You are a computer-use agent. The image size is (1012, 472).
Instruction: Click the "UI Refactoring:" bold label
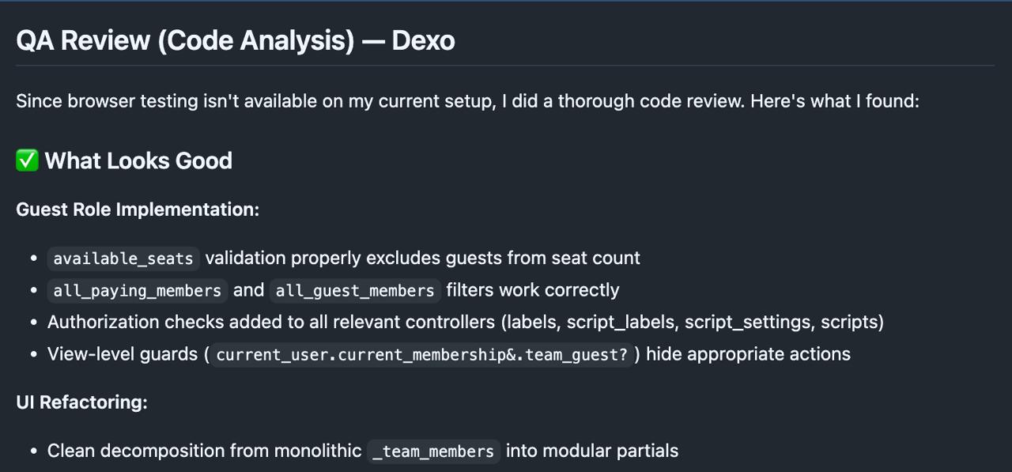coord(81,402)
